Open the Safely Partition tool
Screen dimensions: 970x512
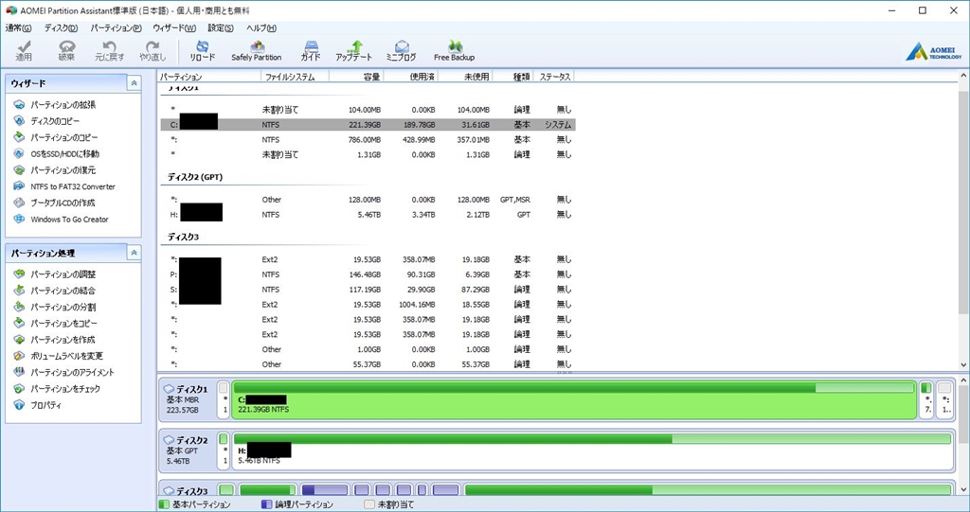[256, 51]
